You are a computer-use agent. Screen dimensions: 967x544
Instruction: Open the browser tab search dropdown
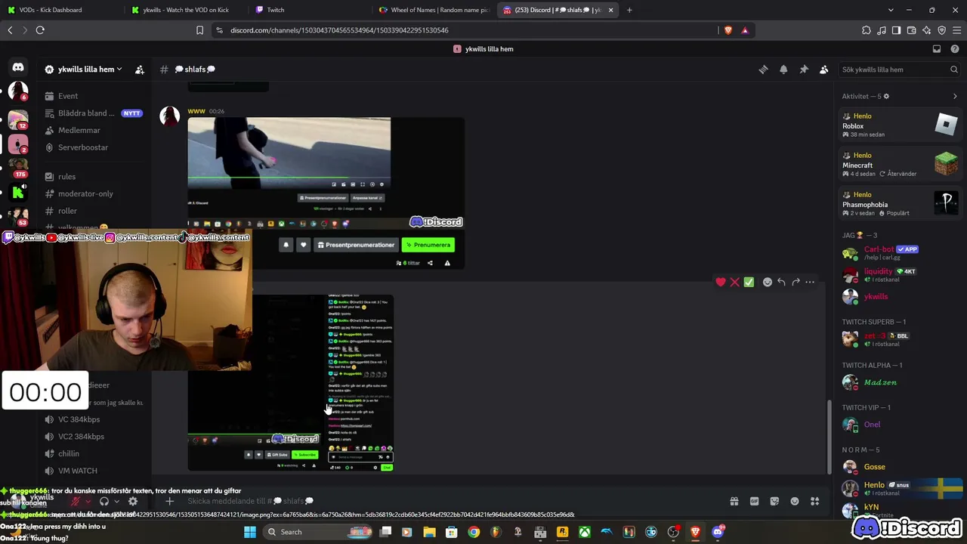(x=891, y=10)
